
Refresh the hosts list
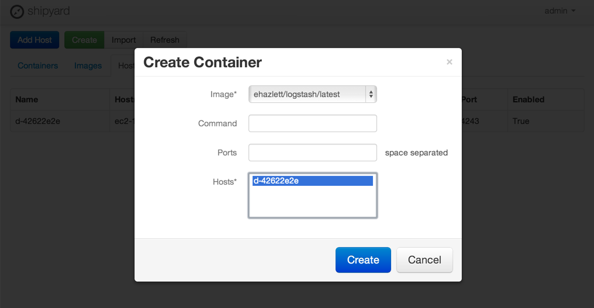pos(164,40)
